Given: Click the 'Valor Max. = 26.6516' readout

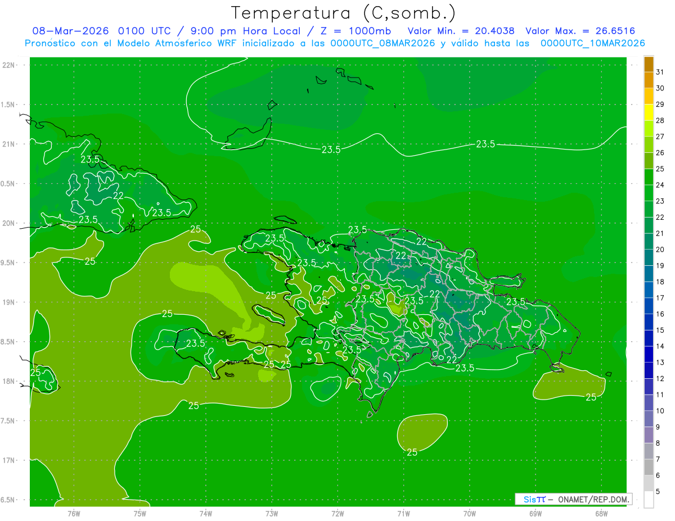Looking at the screenshot, I should pos(580,31).
